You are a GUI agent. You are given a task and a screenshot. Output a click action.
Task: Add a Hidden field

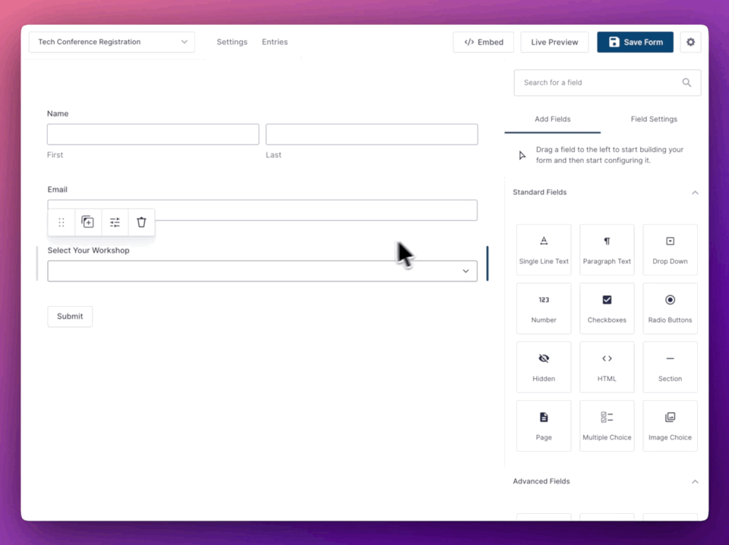(544, 367)
